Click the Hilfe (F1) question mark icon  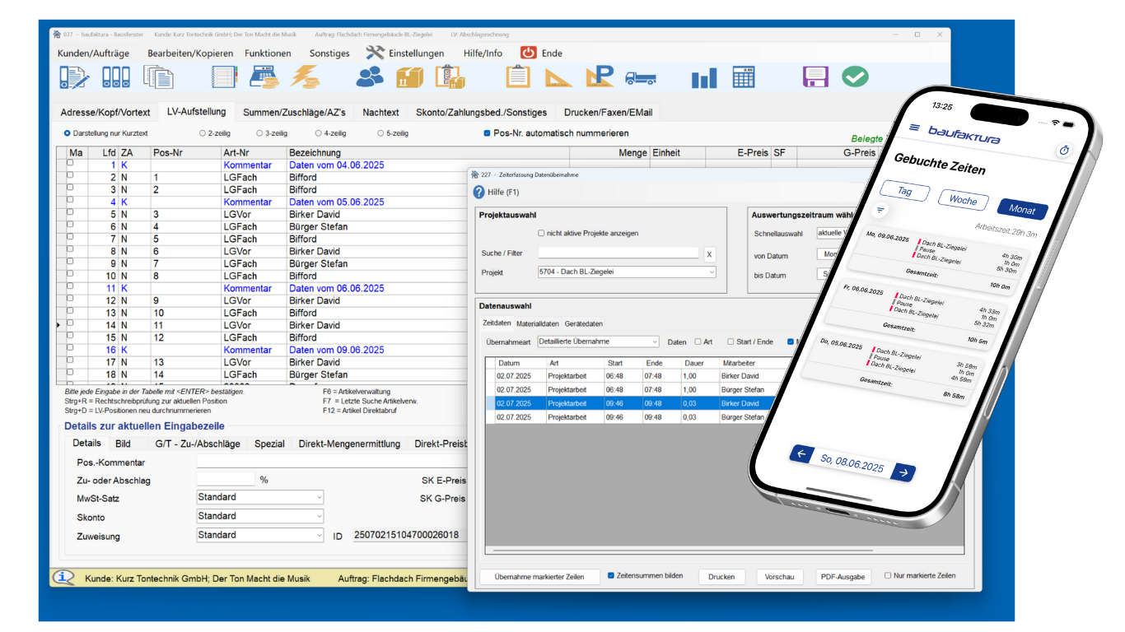pyautogui.click(x=479, y=192)
